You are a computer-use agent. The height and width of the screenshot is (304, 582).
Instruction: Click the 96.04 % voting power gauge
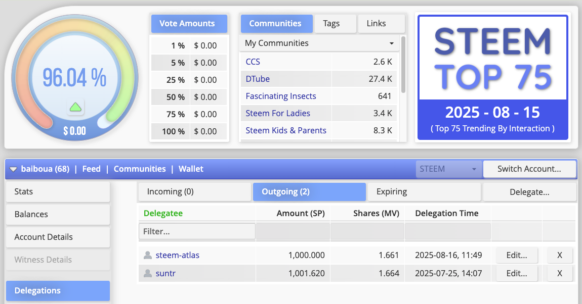[74, 77]
